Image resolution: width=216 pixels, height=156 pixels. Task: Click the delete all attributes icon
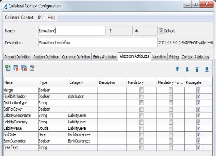[24, 68]
